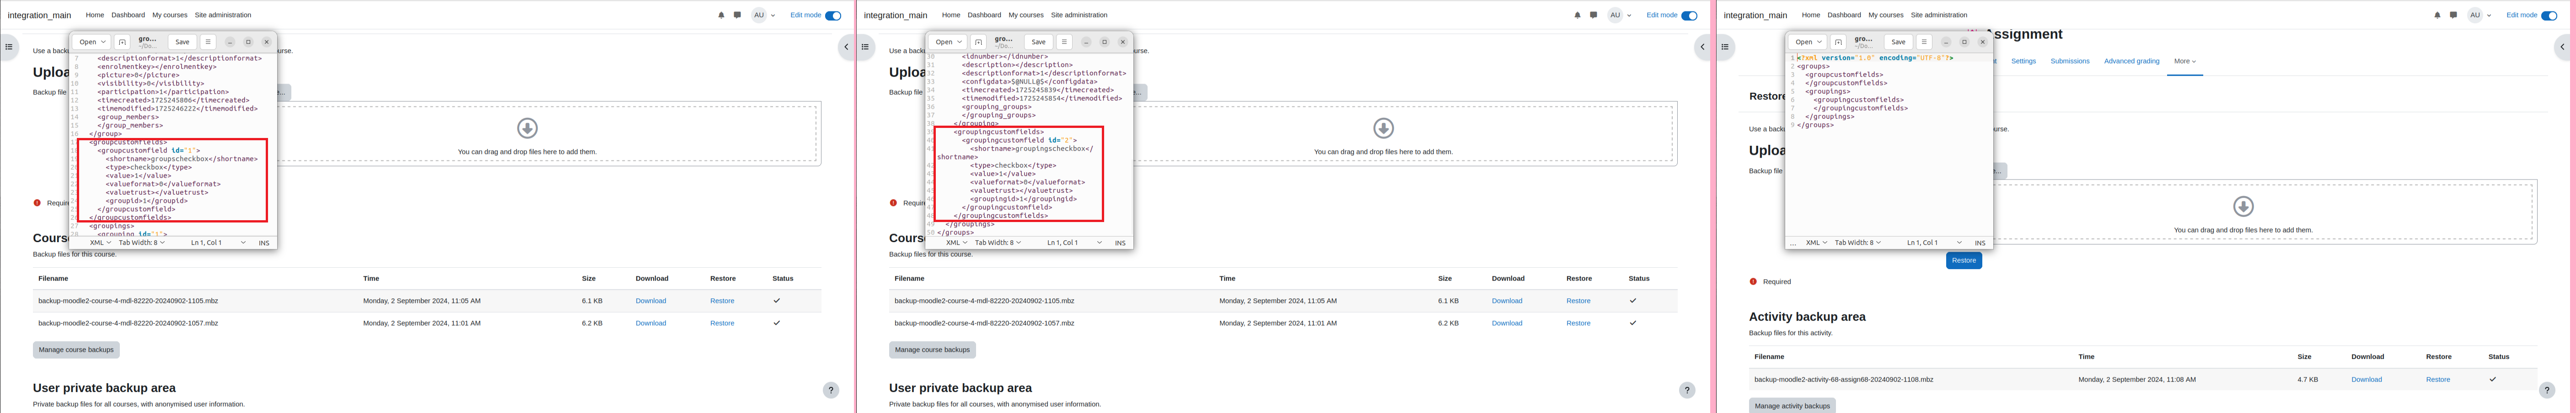Screen dimensions: 2576x413
Task: Click Ln 1, Col 1 status in left editor
Action: pos(206,243)
